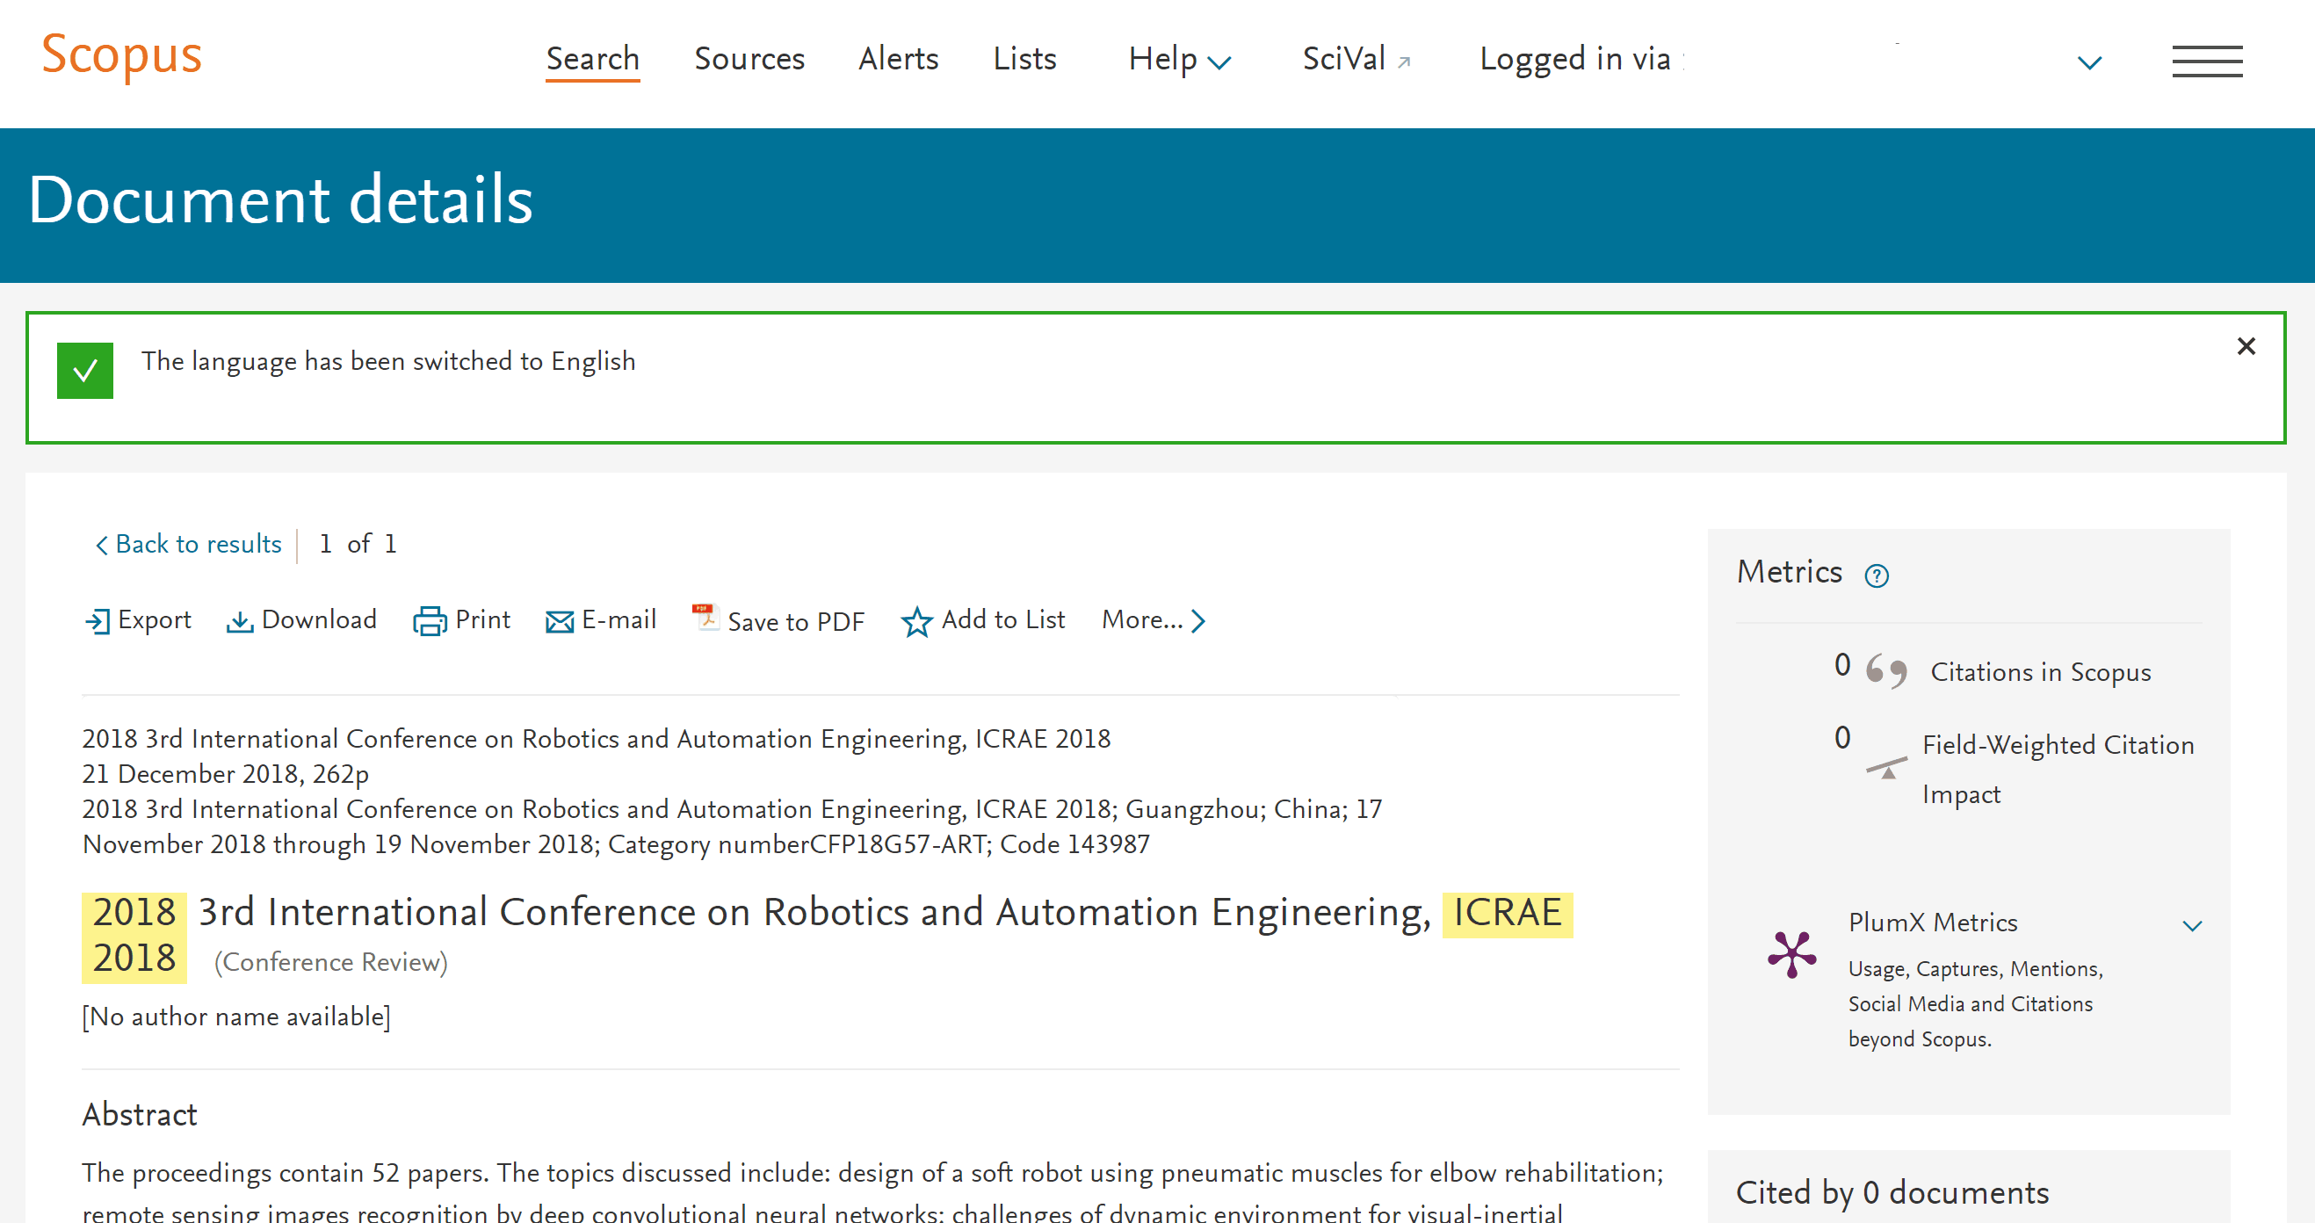Screen dimensions: 2315x1223
Task: Go to Sources in the top navigation
Action: point(749,60)
